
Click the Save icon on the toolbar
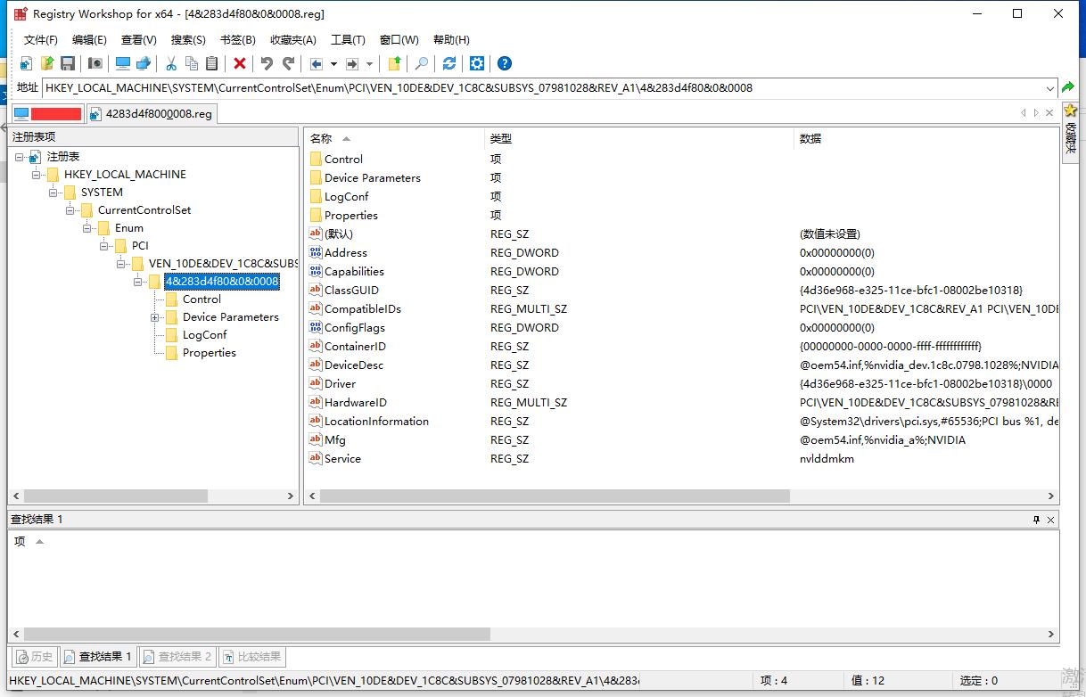[x=67, y=63]
